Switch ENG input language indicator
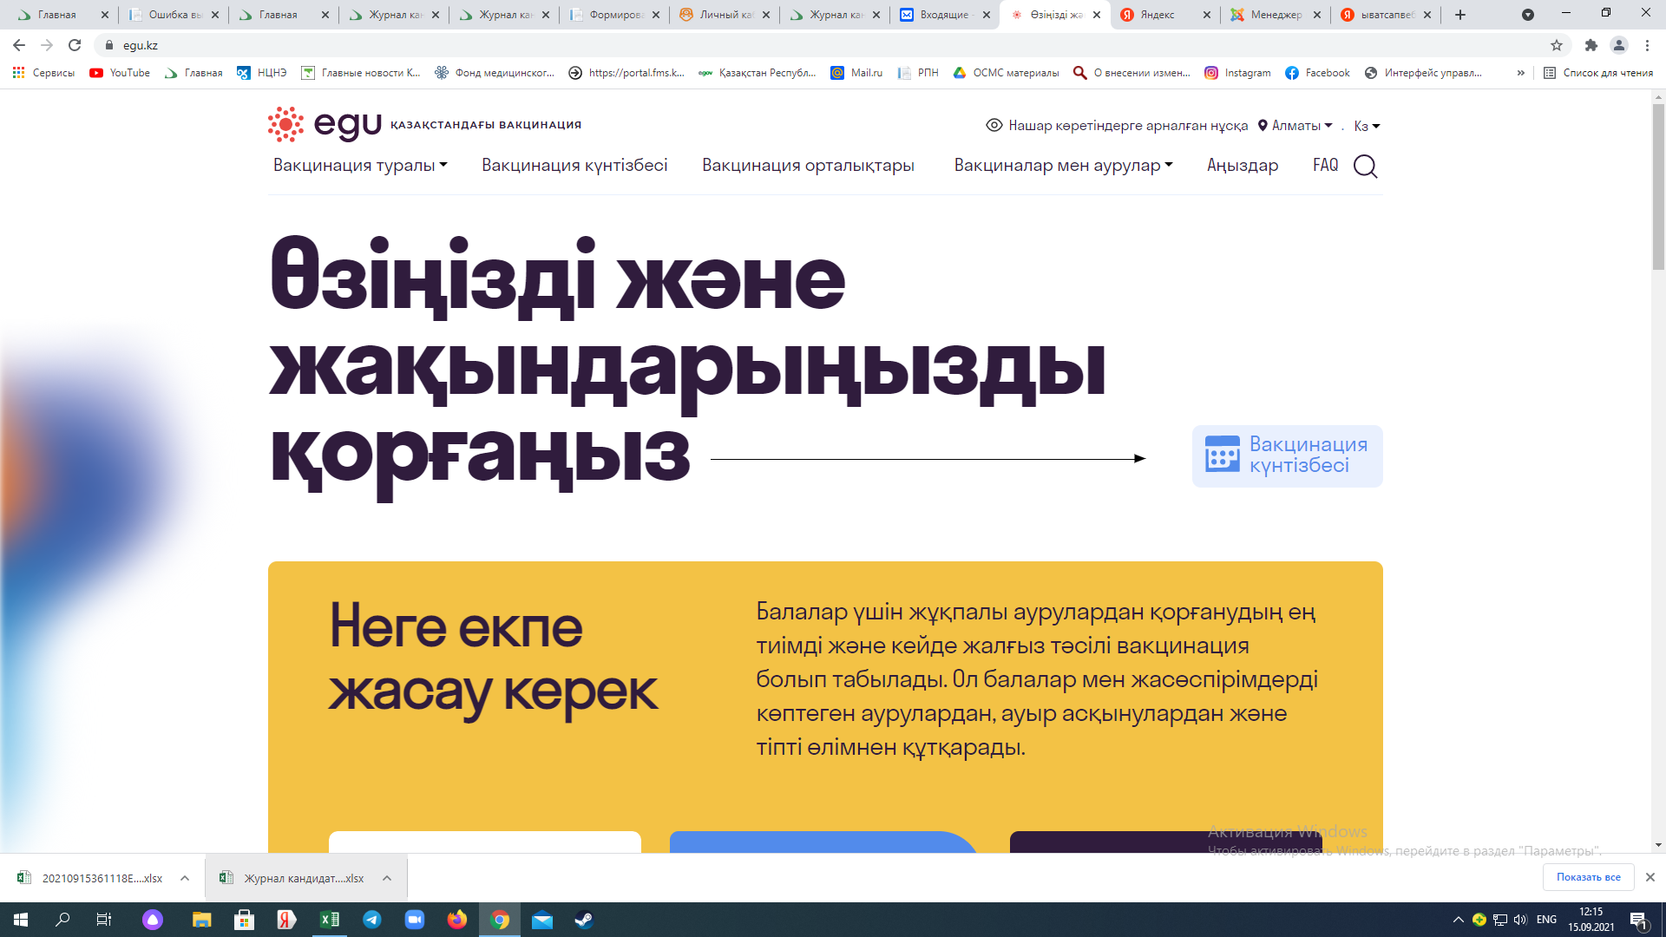1666x937 pixels. pyautogui.click(x=1546, y=920)
